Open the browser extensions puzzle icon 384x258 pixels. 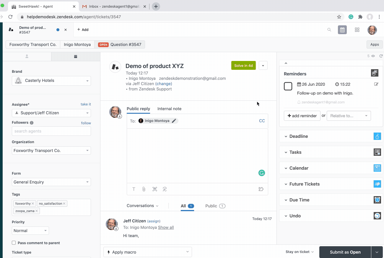click(360, 17)
